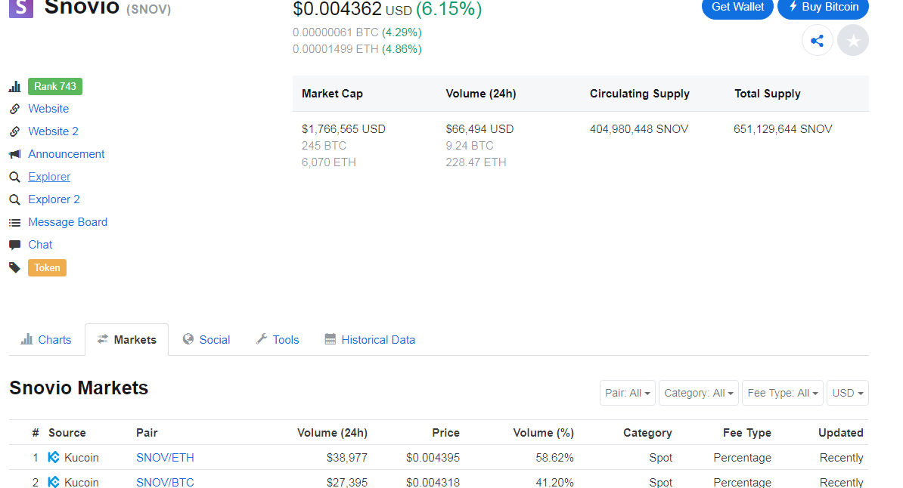Click the Rank 743 badge
This screenshot has height=488, width=903.
pos(55,86)
